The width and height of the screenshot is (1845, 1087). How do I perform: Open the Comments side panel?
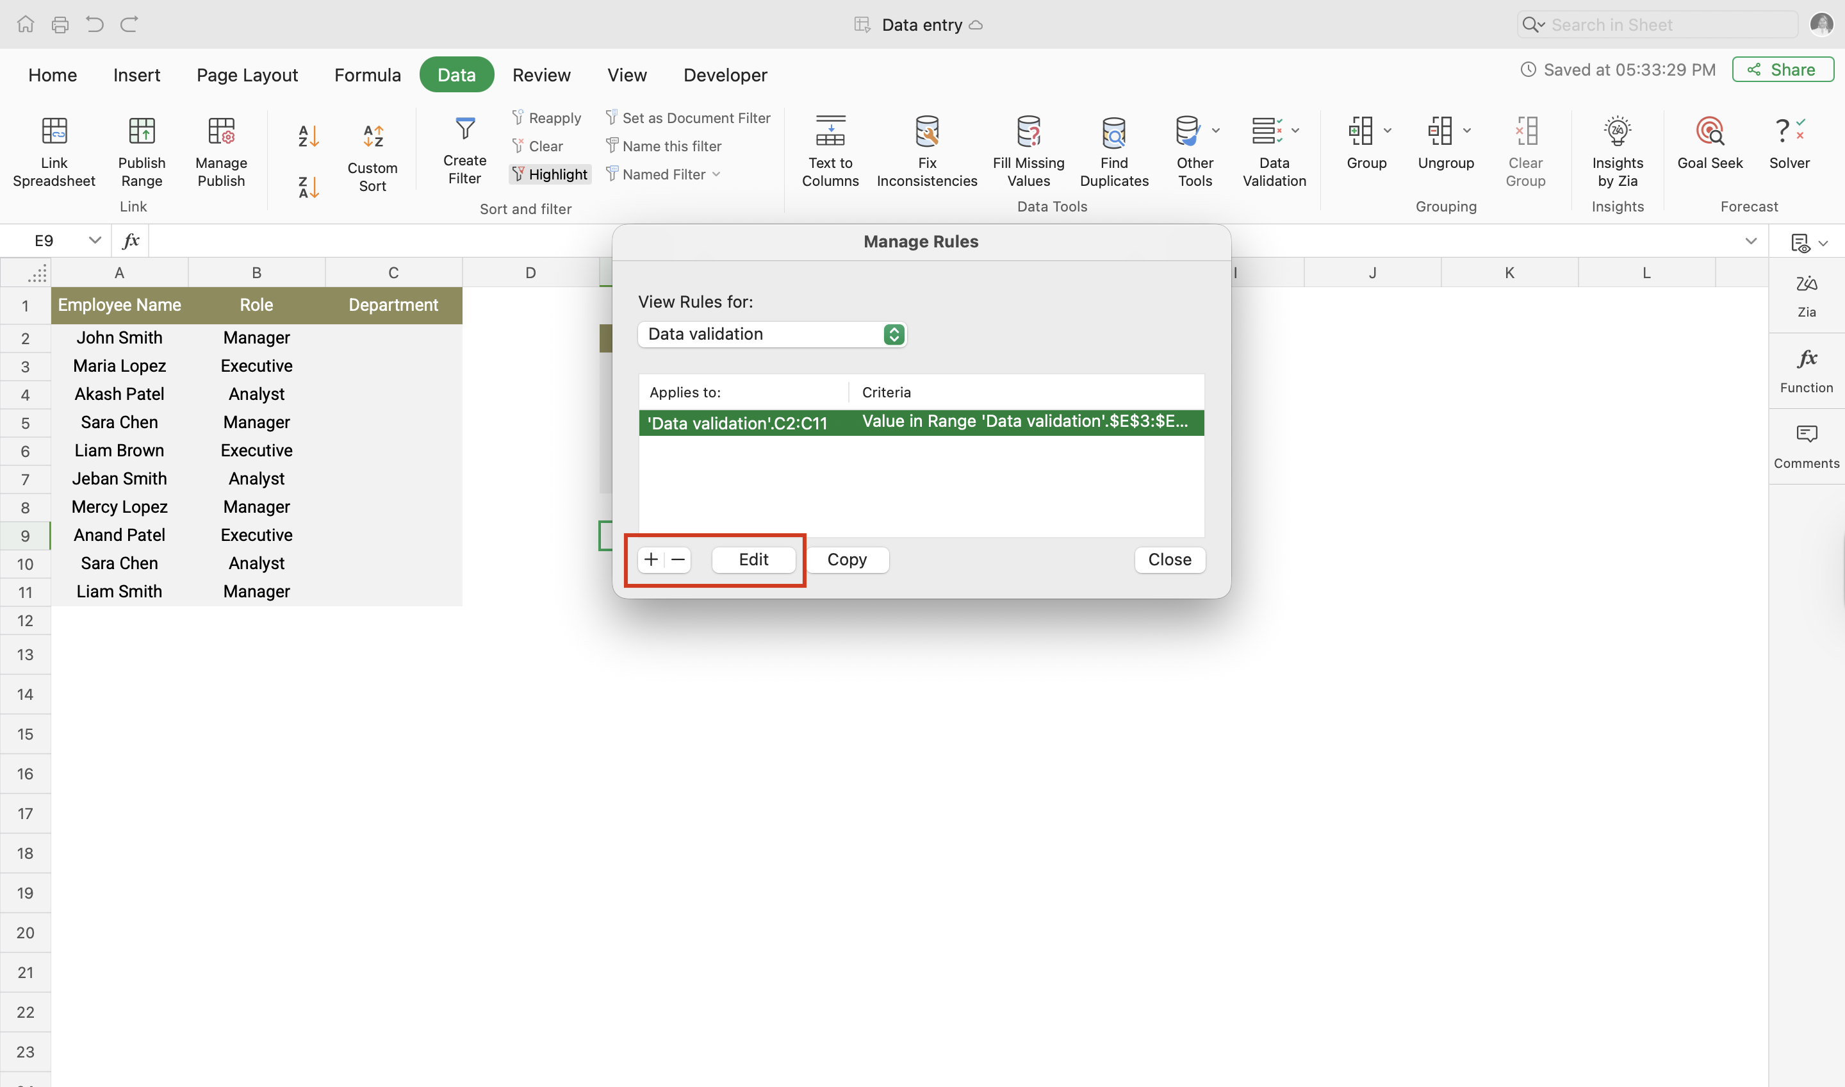1806,447
